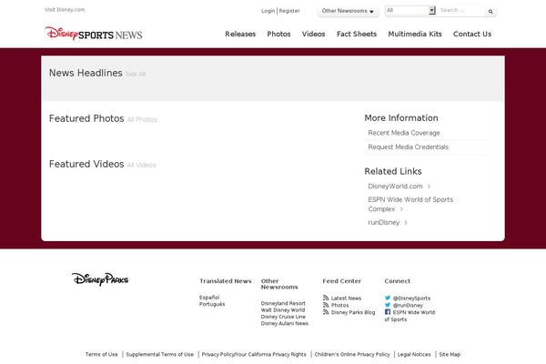This screenshot has height=364, width=546.
Task: Click the Disney Parks Blog RSS icon
Action: click(x=326, y=312)
